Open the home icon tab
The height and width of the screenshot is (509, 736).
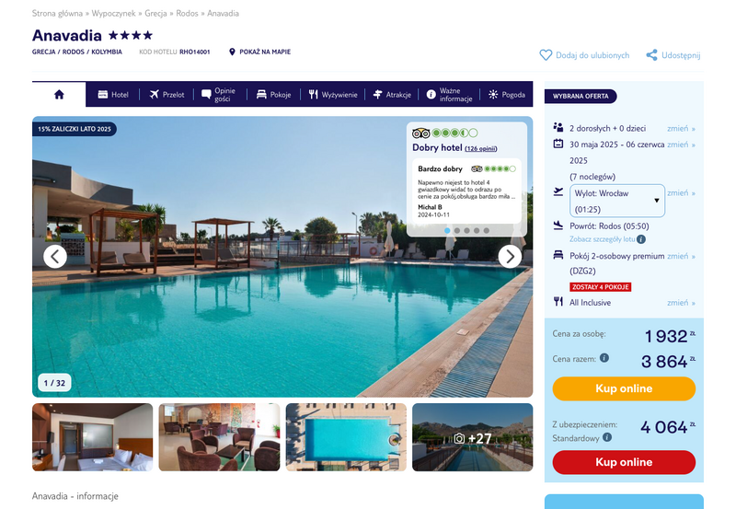point(59,95)
